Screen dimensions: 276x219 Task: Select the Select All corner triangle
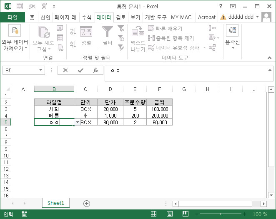8,89
